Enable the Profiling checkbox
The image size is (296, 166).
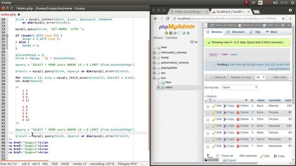pos(214,65)
